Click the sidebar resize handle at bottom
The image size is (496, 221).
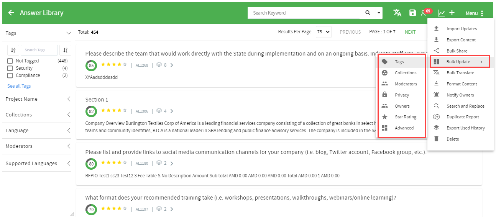(x=71, y=214)
